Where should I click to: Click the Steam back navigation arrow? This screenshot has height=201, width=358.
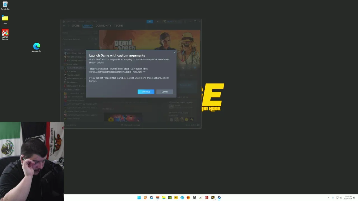[x=64, y=25]
